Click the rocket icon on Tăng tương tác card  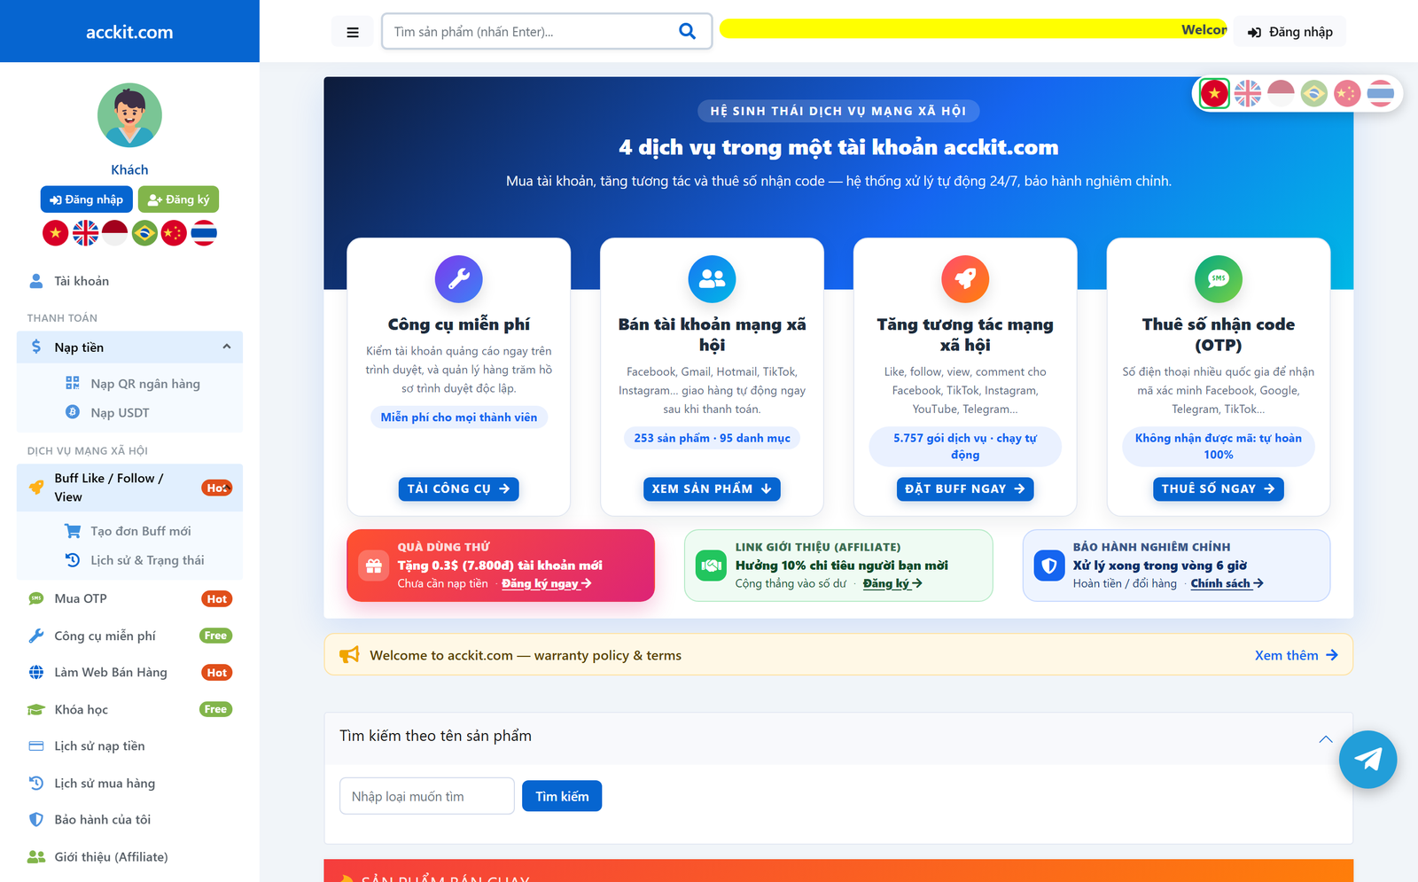tap(965, 278)
